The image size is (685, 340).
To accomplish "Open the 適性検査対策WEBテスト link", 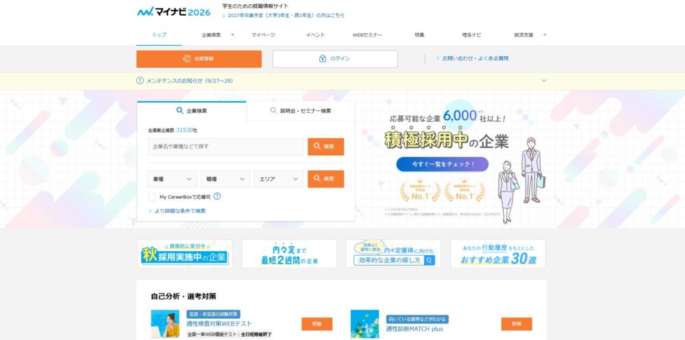I will tap(219, 324).
